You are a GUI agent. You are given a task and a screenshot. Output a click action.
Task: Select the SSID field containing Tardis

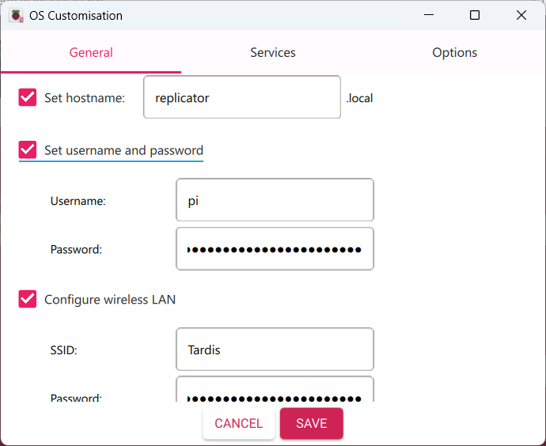click(275, 350)
